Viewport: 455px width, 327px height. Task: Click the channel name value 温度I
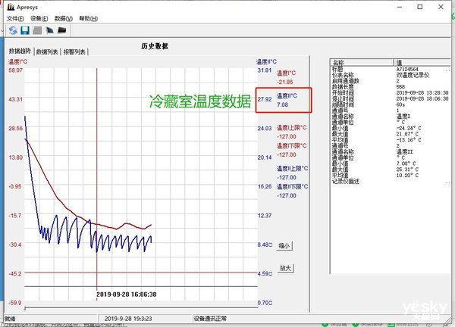(403, 117)
